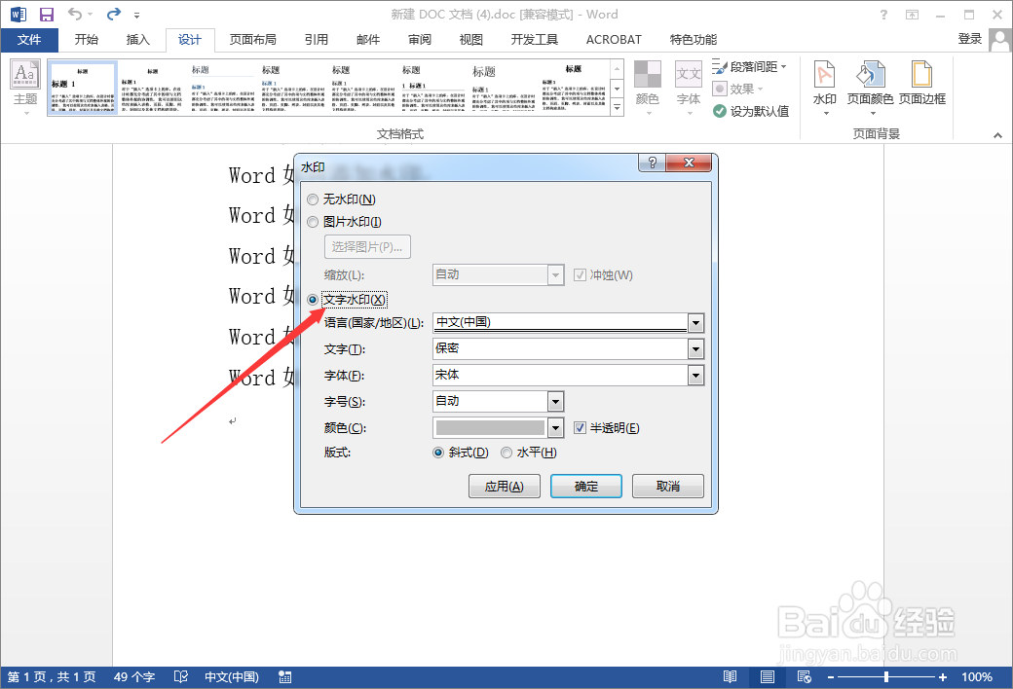Open the 语言(国家/地区) dropdown

click(695, 322)
